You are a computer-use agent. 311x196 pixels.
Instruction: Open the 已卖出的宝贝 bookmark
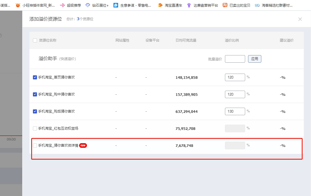click(236, 5)
